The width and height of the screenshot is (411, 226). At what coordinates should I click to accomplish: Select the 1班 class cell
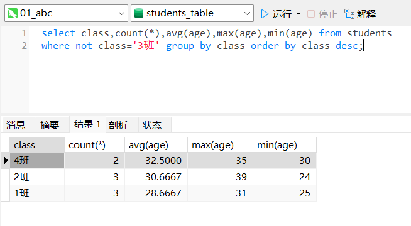click(x=37, y=193)
